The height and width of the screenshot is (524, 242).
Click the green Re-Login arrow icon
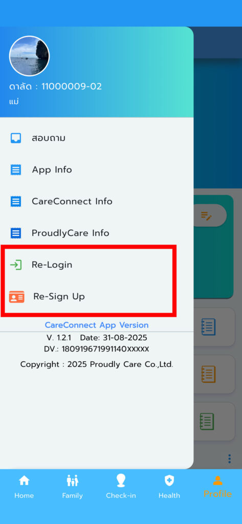(x=16, y=265)
